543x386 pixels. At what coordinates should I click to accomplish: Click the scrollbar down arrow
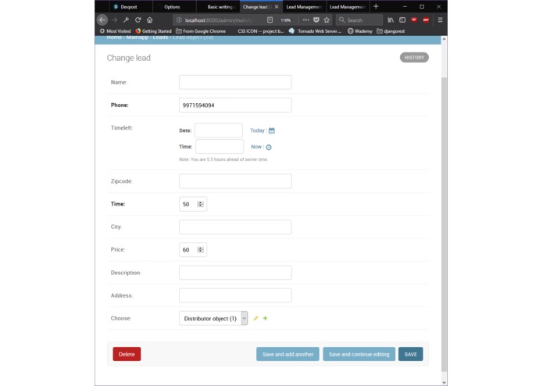coord(444,382)
